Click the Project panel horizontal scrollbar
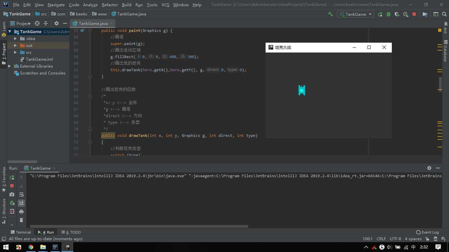Viewport: 449px width, 252px height. 22,162
